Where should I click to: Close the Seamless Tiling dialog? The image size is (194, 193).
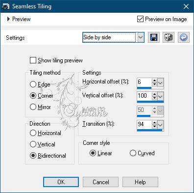[186, 6]
